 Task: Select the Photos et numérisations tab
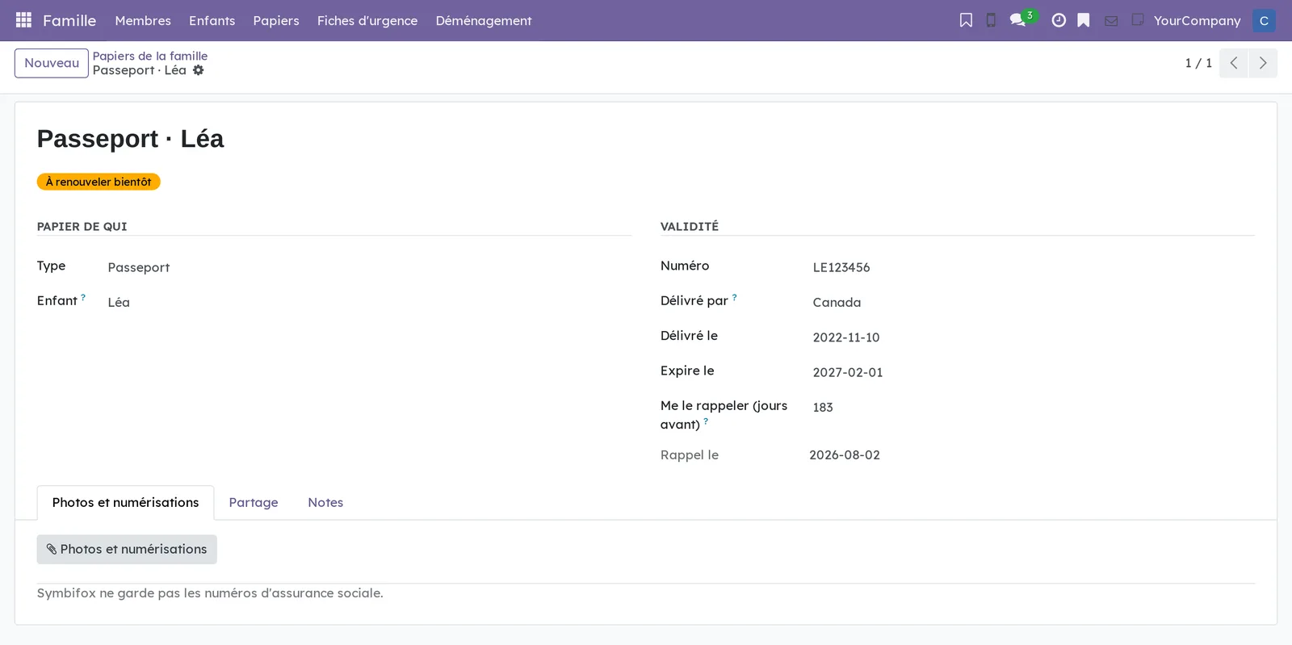tap(126, 502)
